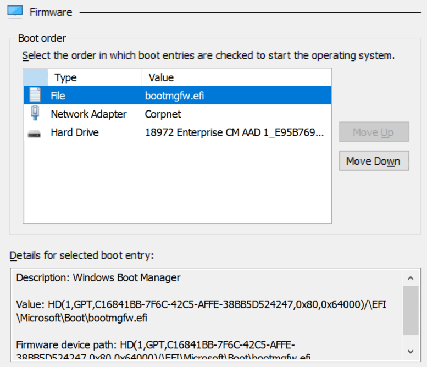This screenshot has height=367, width=427.
Task: Select the Network Adapter row
Action: 178,114
